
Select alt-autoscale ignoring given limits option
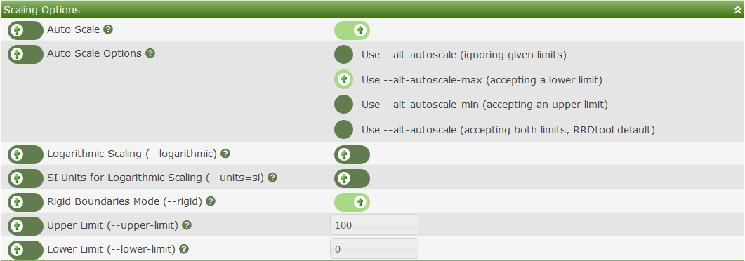click(x=343, y=55)
